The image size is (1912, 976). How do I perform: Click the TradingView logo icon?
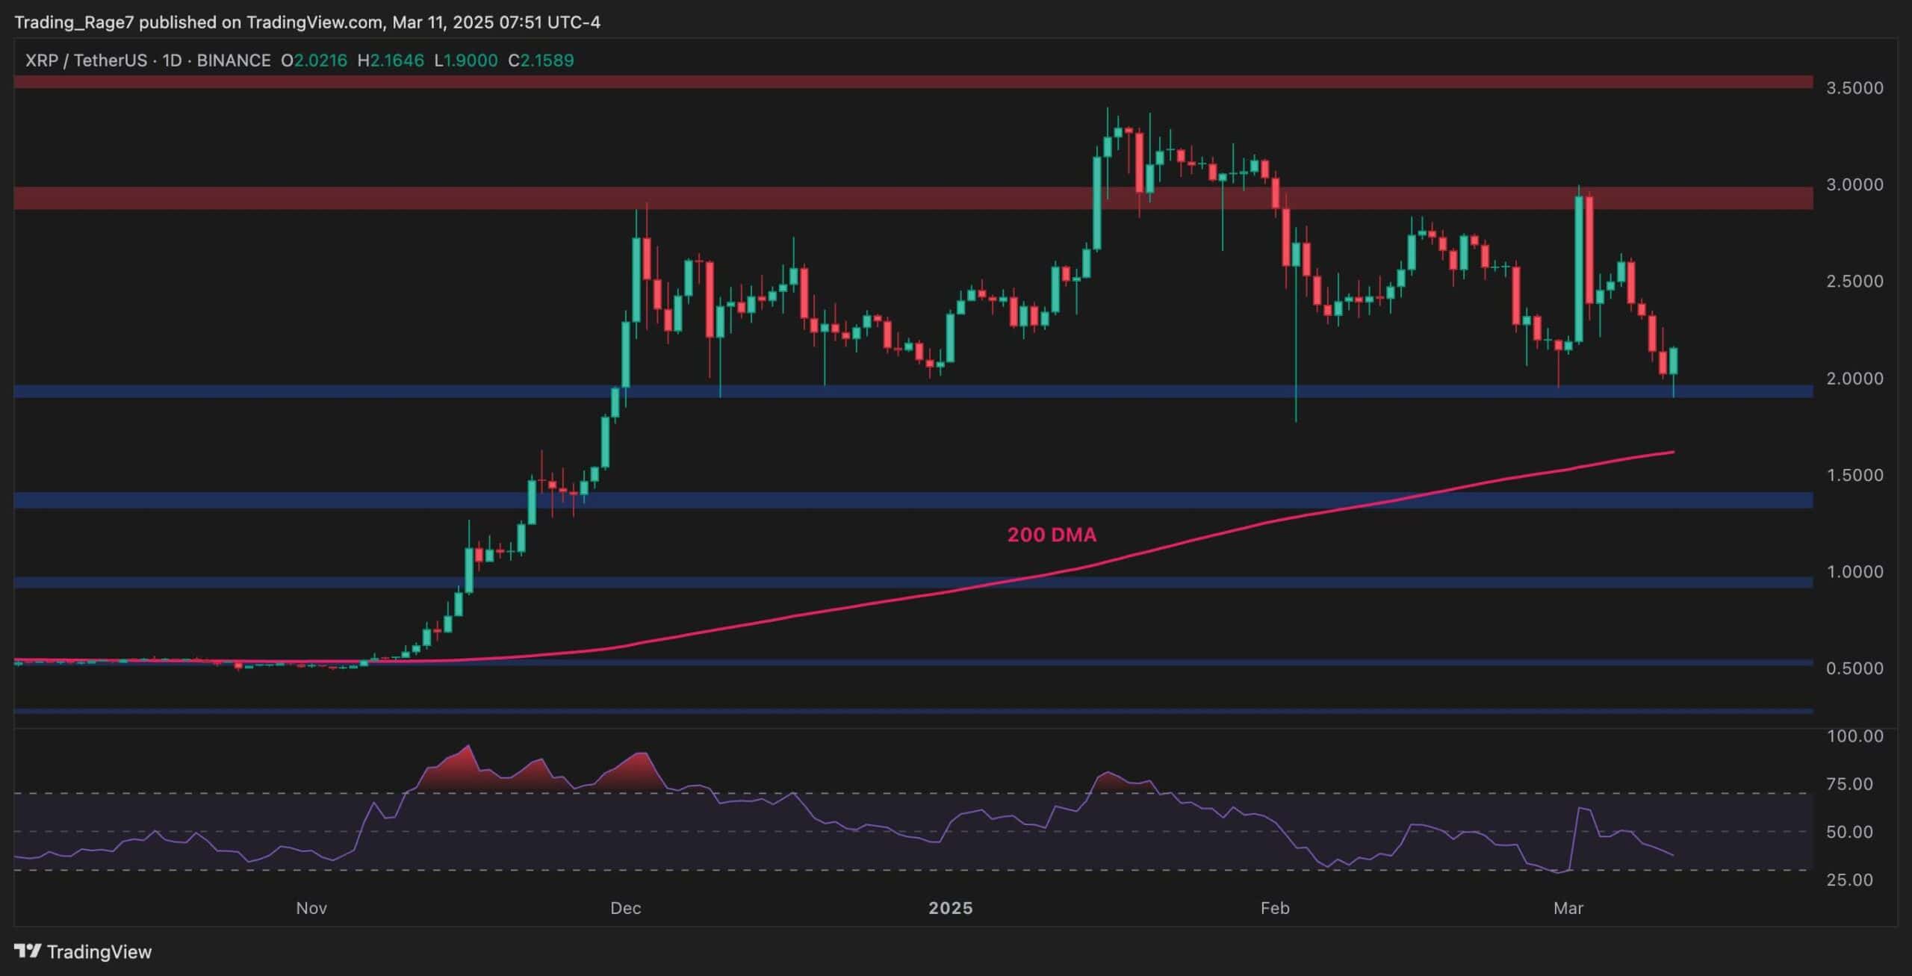(x=28, y=951)
